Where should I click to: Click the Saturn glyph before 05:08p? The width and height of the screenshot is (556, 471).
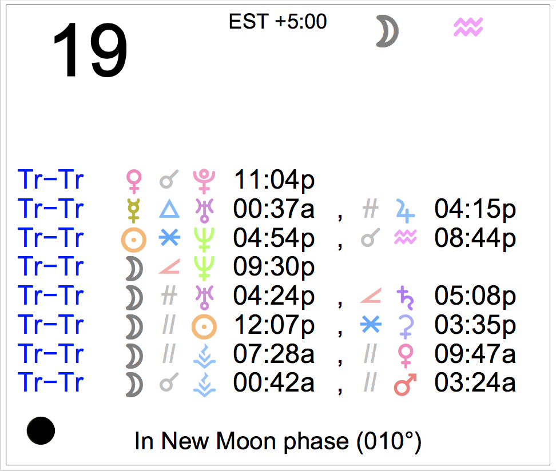point(406,297)
